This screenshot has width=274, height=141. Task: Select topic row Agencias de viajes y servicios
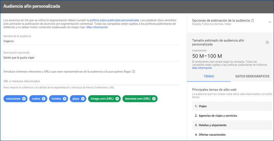click(232, 115)
